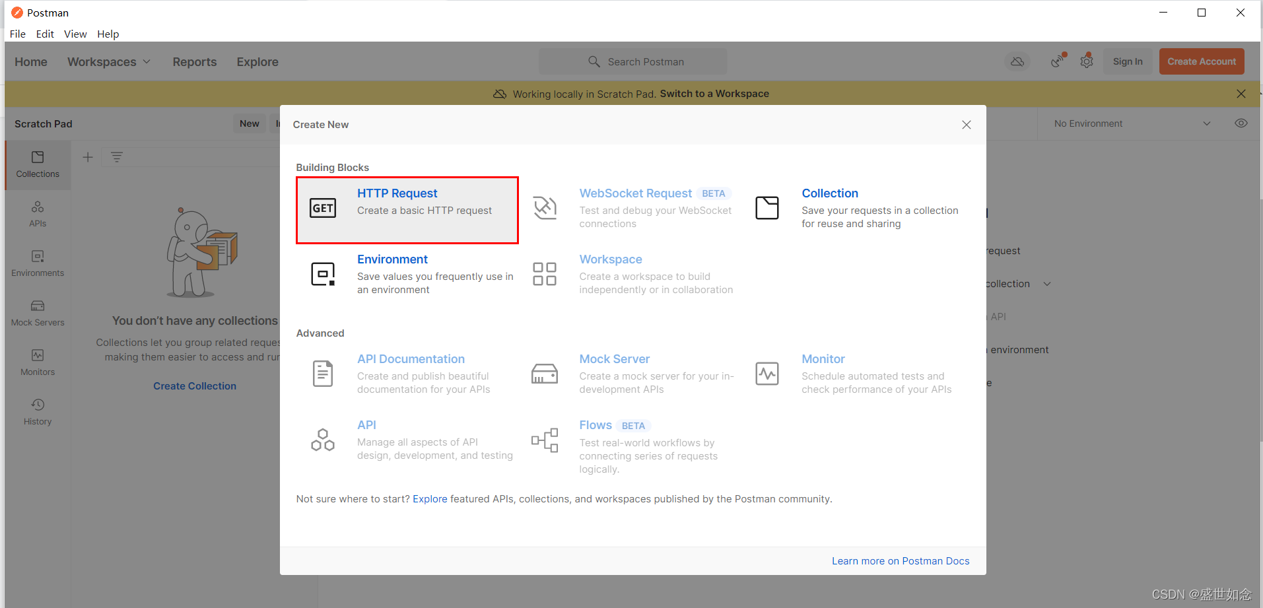Click the cloud icon in the banner
The width and height of the screenshot is (1263, 608).
pos(500,94)
